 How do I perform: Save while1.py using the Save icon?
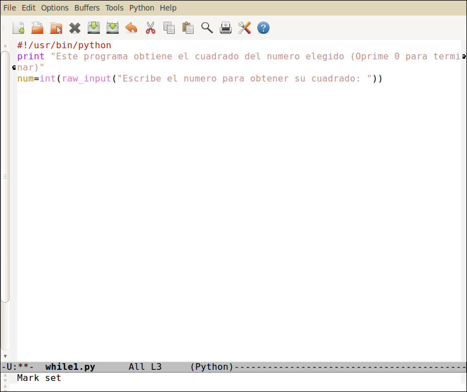(x=94, y=28)
